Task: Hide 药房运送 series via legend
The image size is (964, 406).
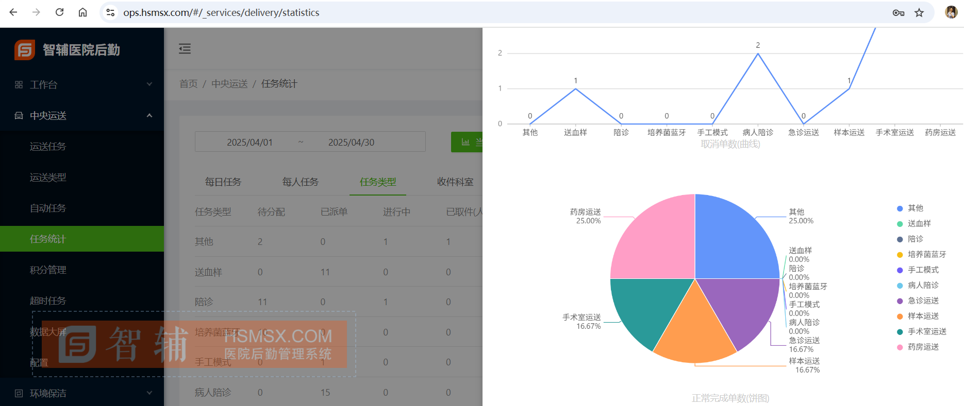Action: pos(923,347)
